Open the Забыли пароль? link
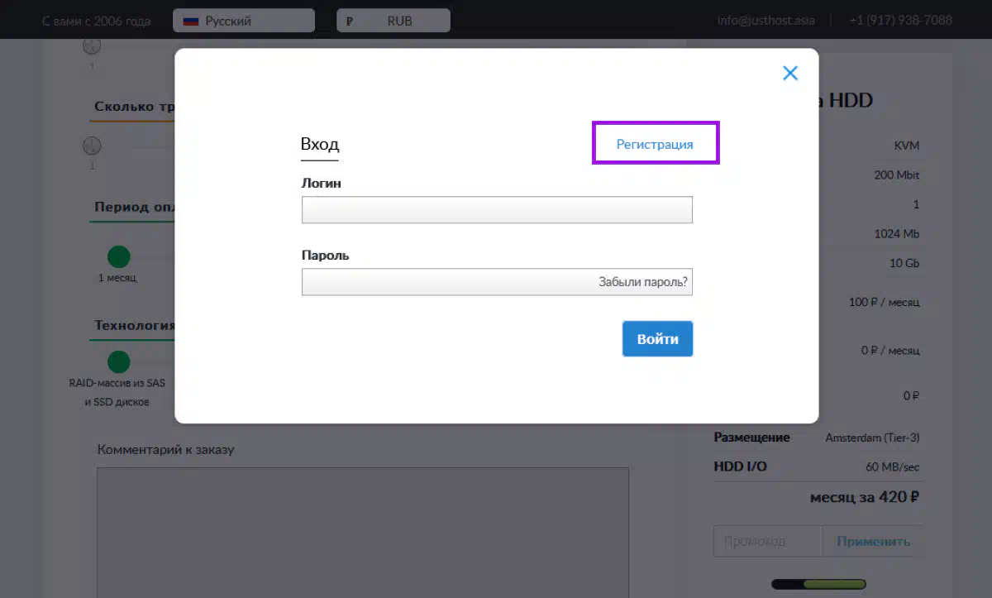992x598 pixels. [x=643, y=282]
